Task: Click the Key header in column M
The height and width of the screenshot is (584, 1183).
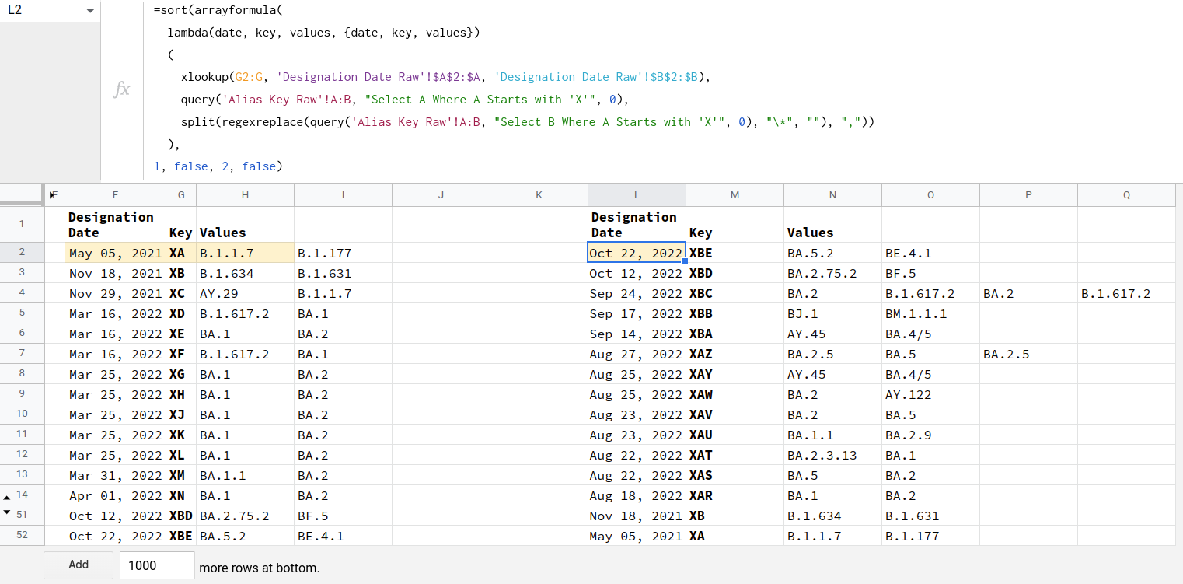Action: point(735,224)
